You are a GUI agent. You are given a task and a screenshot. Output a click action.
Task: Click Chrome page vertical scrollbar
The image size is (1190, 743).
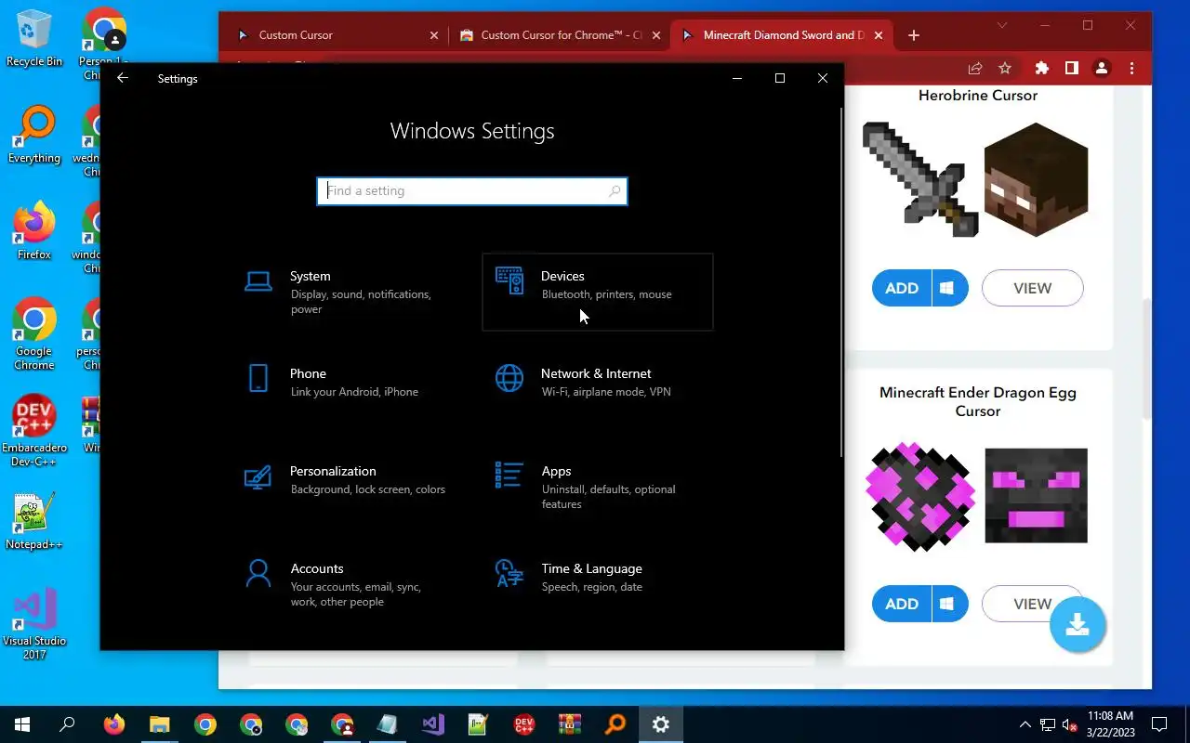click(x=1145, y=358)
